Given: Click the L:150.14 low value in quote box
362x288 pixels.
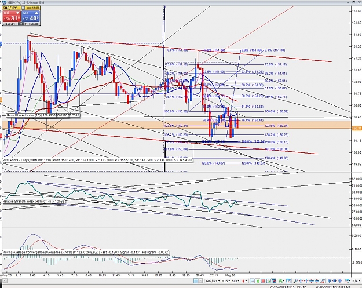Looking at the screenshot, I should [9, 24].
